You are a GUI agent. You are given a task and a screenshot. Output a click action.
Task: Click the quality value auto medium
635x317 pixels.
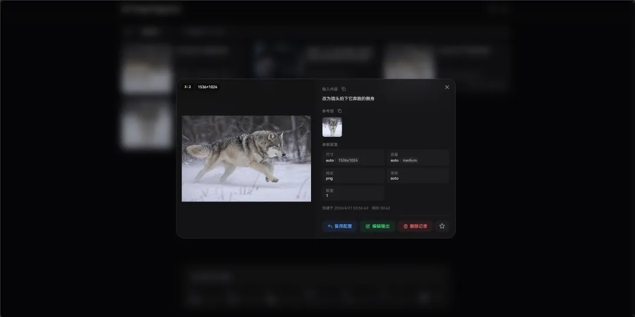coord(404,160)
